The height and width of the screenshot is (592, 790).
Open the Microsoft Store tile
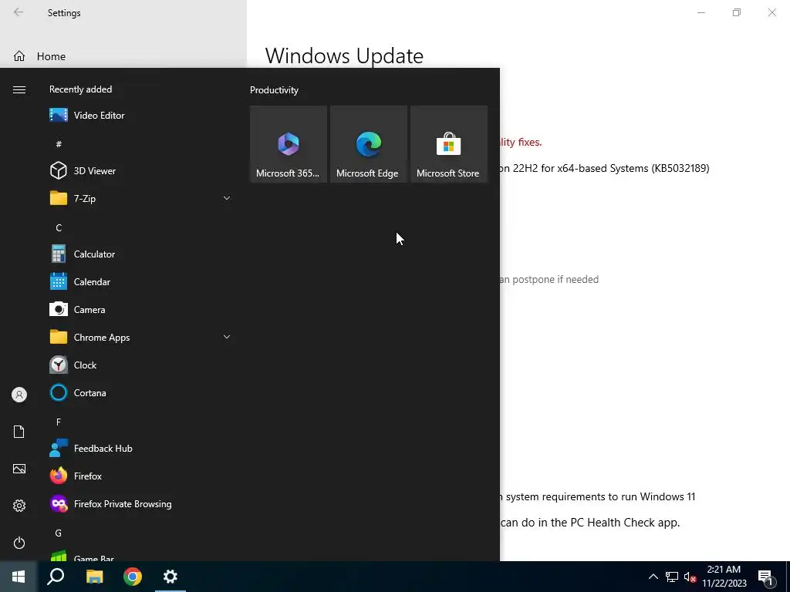[448, 144]
